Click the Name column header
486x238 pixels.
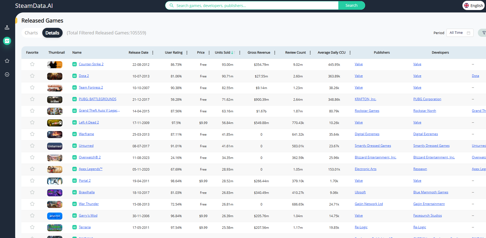[77, 53]
